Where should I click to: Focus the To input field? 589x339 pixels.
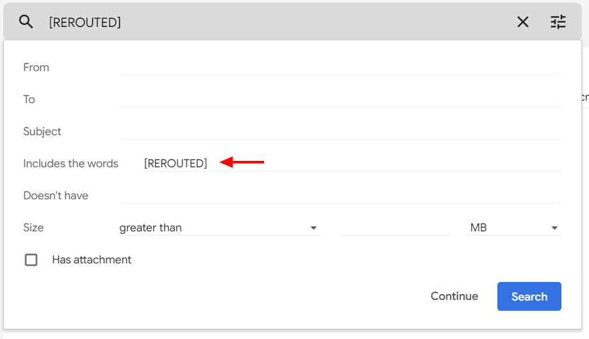(340, 99)
